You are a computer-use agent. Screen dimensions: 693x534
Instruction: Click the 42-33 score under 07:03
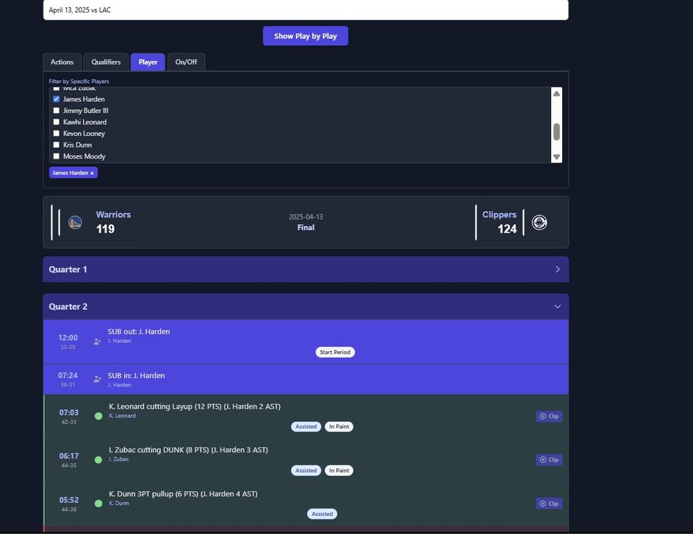point(69,422)
